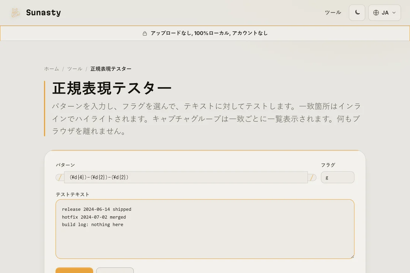Screen dimensions: 410x273
Task: Click the line 'hotfix 2024-07-02 merged'
Action: click(x=94, y=217)
